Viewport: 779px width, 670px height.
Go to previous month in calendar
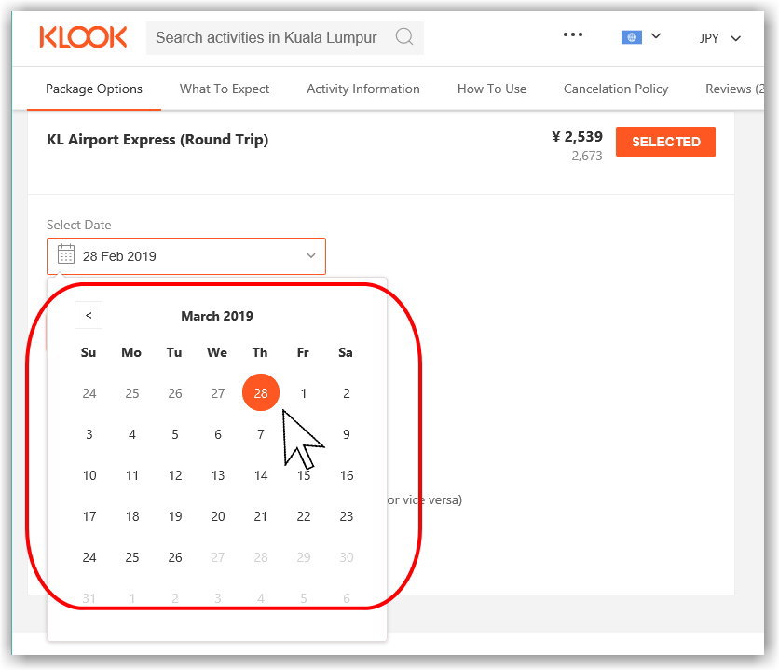pyautogui.click(x=89, y=315)
